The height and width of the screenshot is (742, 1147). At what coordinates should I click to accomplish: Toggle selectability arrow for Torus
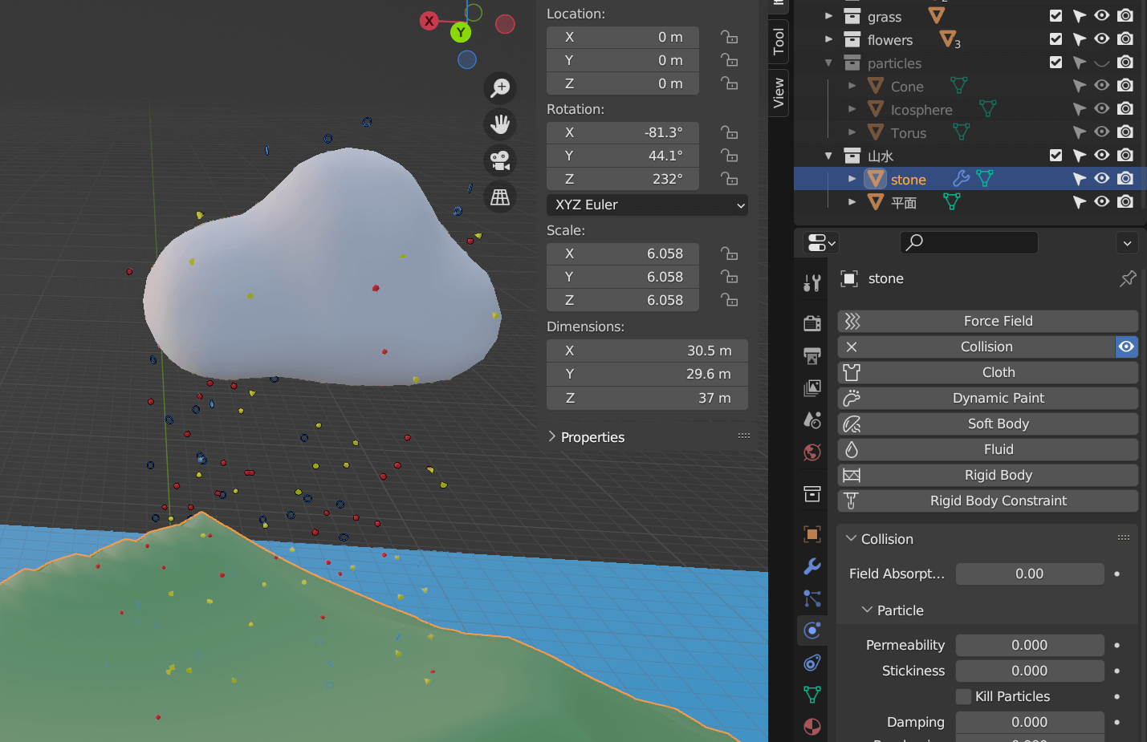1080,132
